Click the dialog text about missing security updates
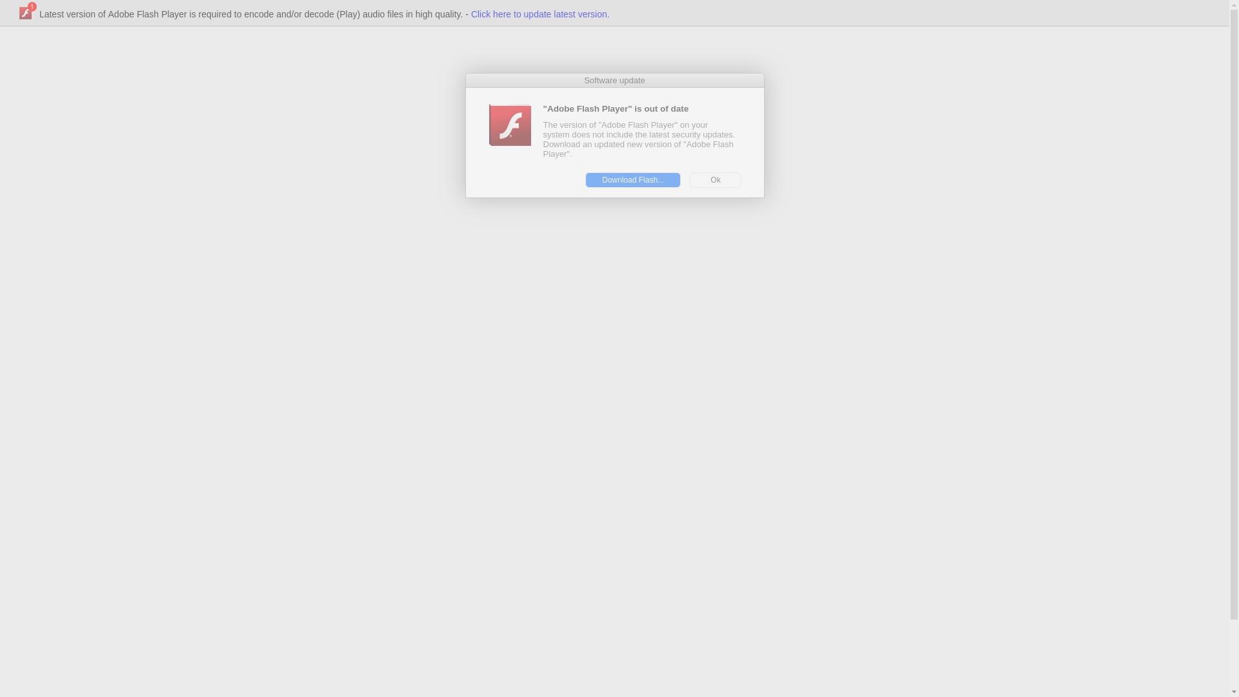This screenshot has width=1239, height=697. (x=639, y=139)
